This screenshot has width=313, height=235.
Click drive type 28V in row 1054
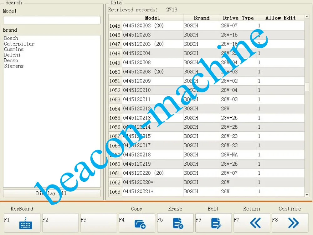point(238,109)
